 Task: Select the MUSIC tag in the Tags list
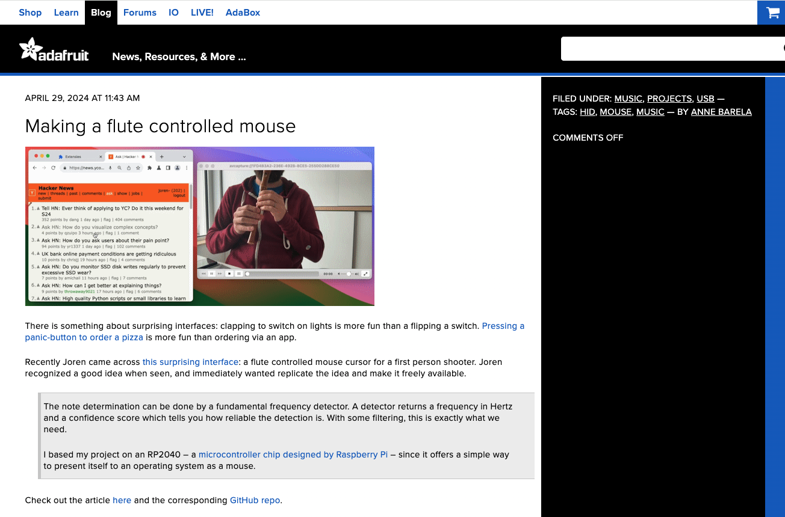point(650,112)
